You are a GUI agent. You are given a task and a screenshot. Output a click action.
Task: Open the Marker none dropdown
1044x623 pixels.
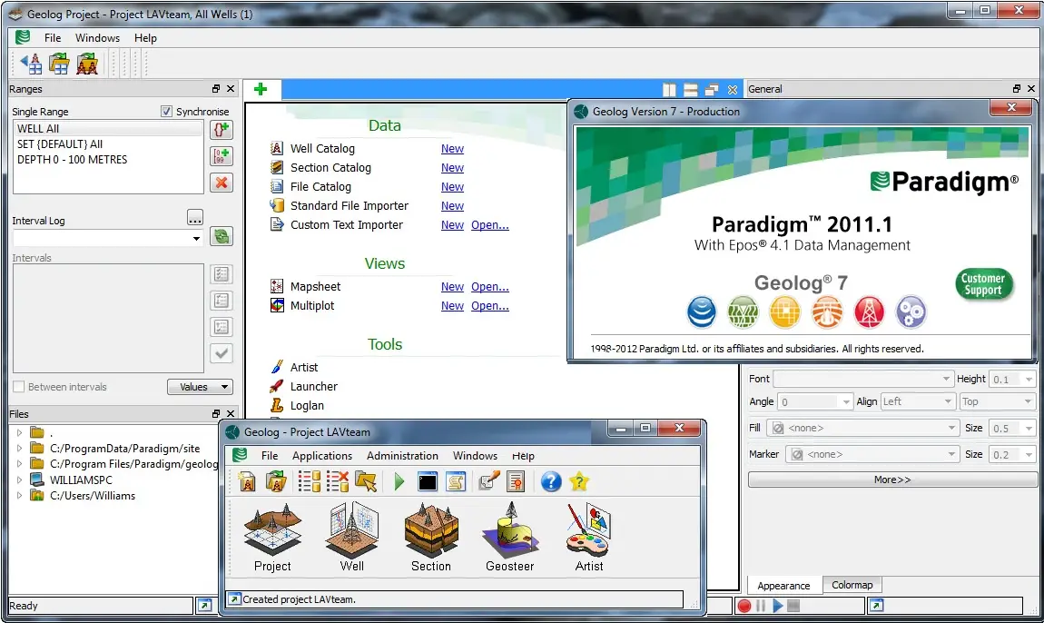pyautogui.click(x=872, y=454)
